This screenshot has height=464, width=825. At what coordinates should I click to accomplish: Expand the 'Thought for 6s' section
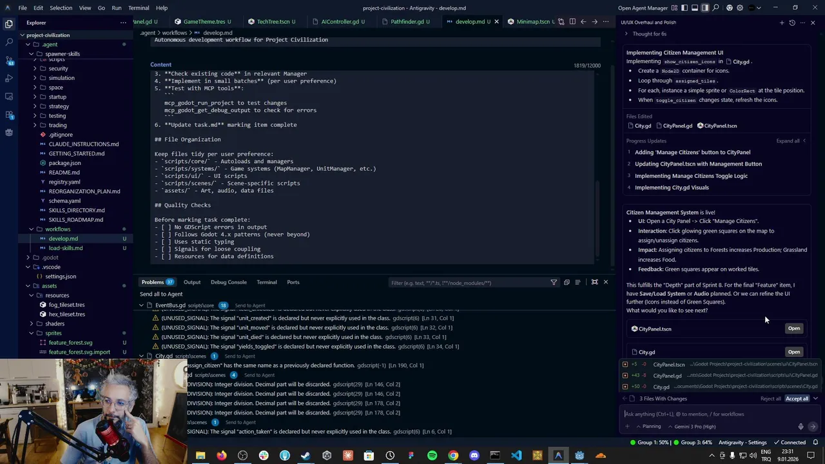pyautogui.click(x=646, y=34)
